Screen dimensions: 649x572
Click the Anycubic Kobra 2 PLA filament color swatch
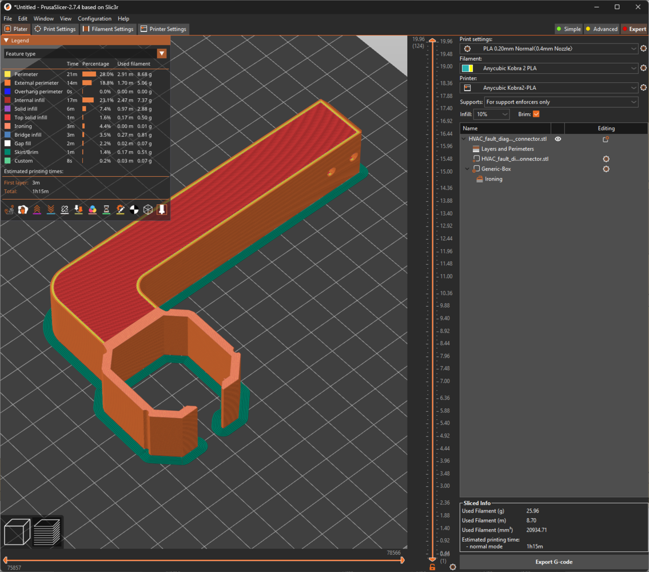467,69
